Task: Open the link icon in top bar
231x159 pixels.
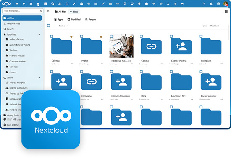Action: tap(118, 4)
